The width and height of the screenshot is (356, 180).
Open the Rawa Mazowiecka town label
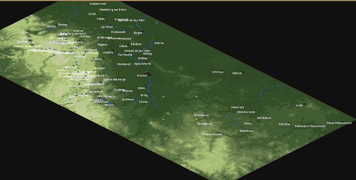coord(339,123)
